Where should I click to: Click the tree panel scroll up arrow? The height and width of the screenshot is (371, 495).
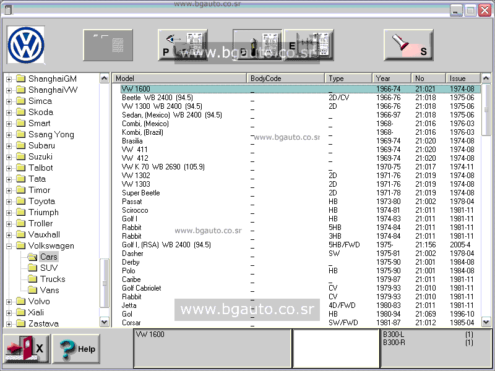point(104,79)
